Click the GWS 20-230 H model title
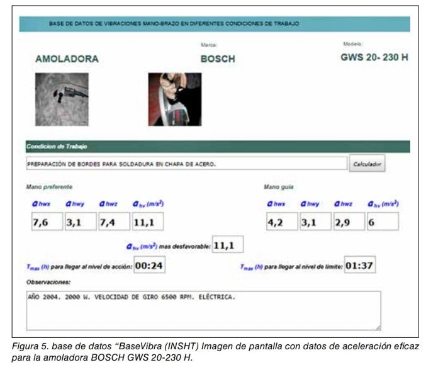This screenshot has height=365, width=426. tap(374, 58)
